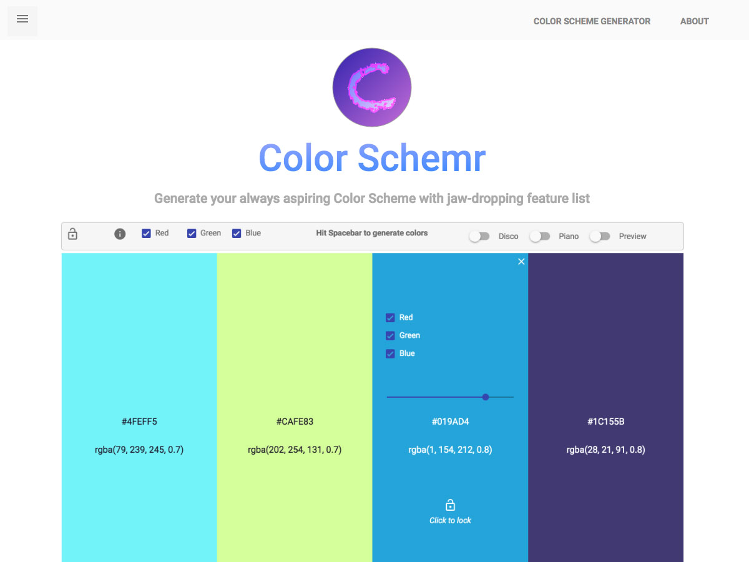Click the #1C155B hex code text

[605, 421]
